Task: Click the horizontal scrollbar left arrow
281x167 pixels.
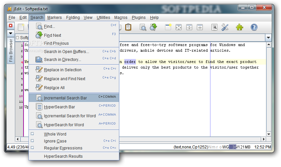Action: 18,139
